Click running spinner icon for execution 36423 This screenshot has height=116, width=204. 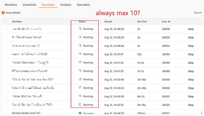(x=80, y=96)
